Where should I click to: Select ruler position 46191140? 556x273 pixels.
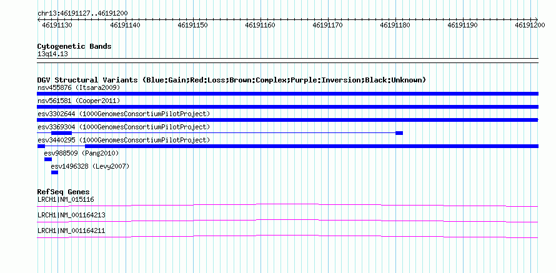point(125,25)
